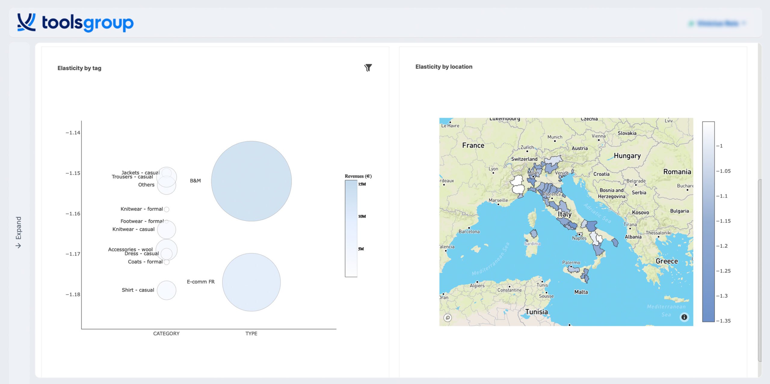Select the E-comm FR bubble
This screenshot has height=384, width=770.
pos(251,282)
